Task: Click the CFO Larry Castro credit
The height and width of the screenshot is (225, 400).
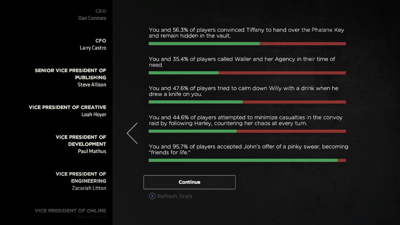Action: [93, 44]
